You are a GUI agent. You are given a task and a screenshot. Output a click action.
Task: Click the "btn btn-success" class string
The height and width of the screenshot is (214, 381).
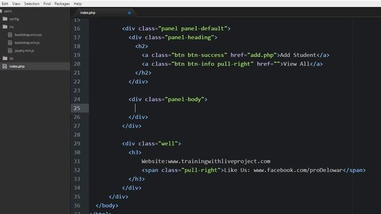(x=199, y=55)
